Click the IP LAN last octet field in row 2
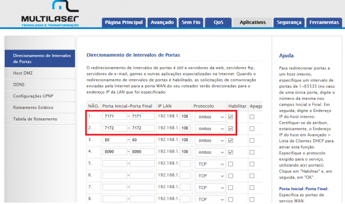The image size is (345, 204). (185, 128)
